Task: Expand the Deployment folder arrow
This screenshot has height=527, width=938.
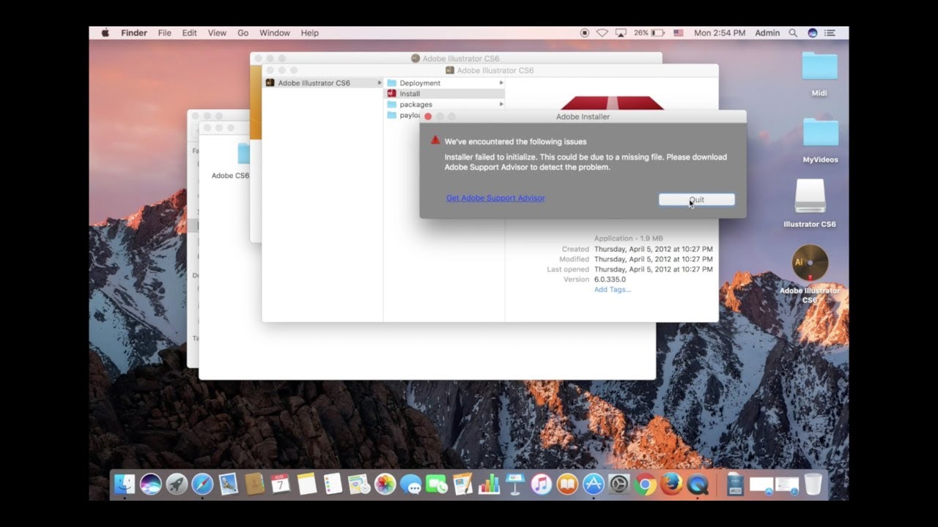Action: 501,83
